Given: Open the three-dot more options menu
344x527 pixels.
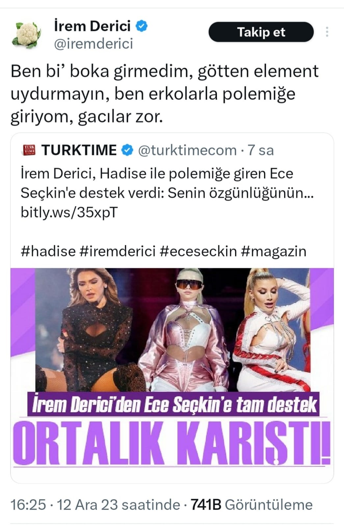Looking at the screenshot, I should pyautogui.click(x=327, y=32).
